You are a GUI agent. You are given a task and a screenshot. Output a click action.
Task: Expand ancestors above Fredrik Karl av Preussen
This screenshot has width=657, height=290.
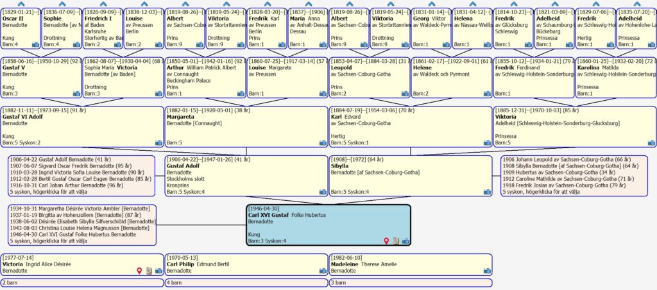[268, 4]
